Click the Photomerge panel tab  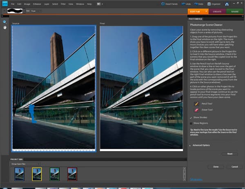195,19
